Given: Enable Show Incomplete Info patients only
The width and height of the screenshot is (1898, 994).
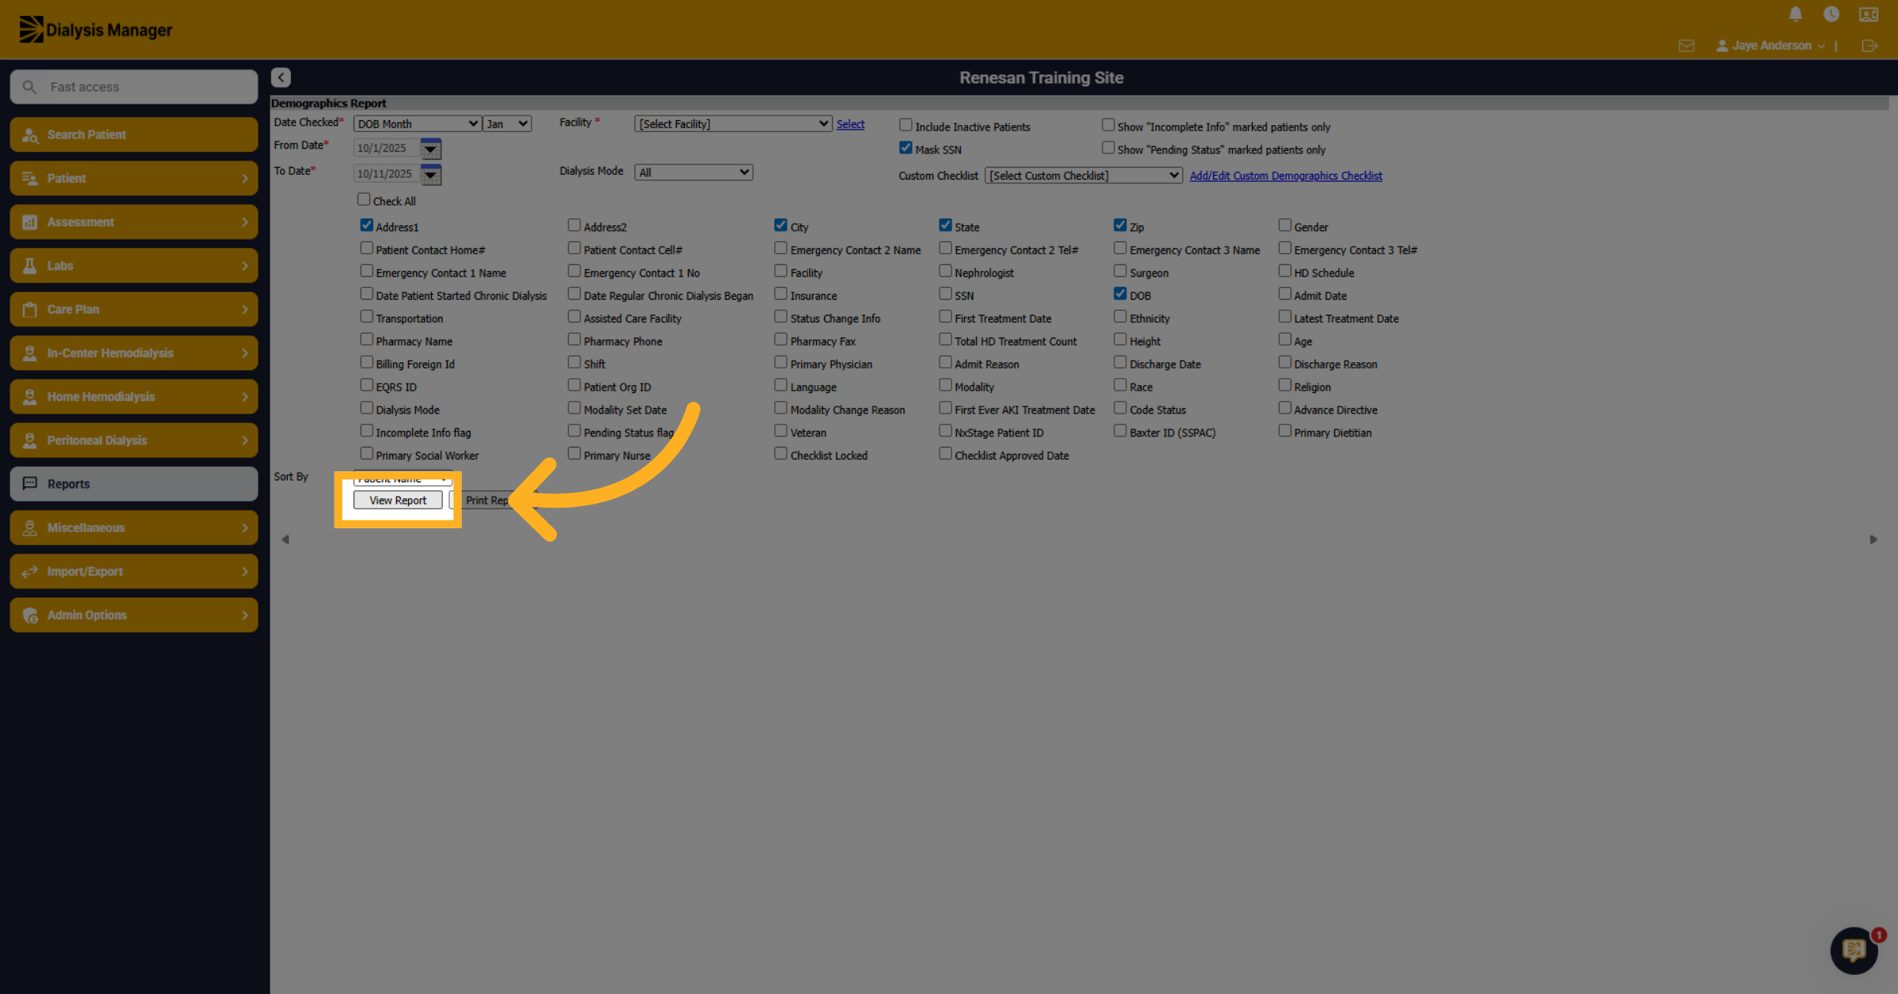Looking at the screenshot, I should 1108,125.
